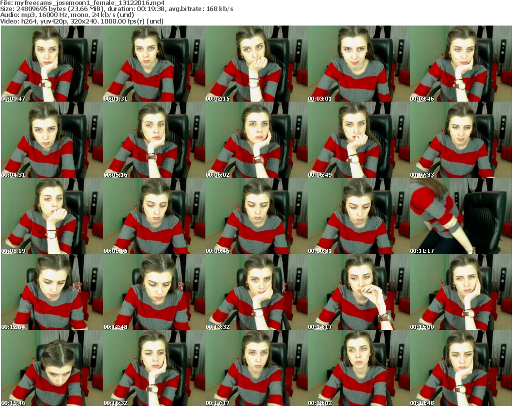Select the thumbnail stamped 00:03:01
This screenshot has height=406, width=513.
(x=359, y=64)
